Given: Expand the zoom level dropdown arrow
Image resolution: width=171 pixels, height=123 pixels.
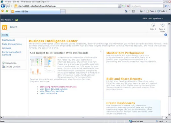Looking at the screenshot, I should click(x=167, y=121).
